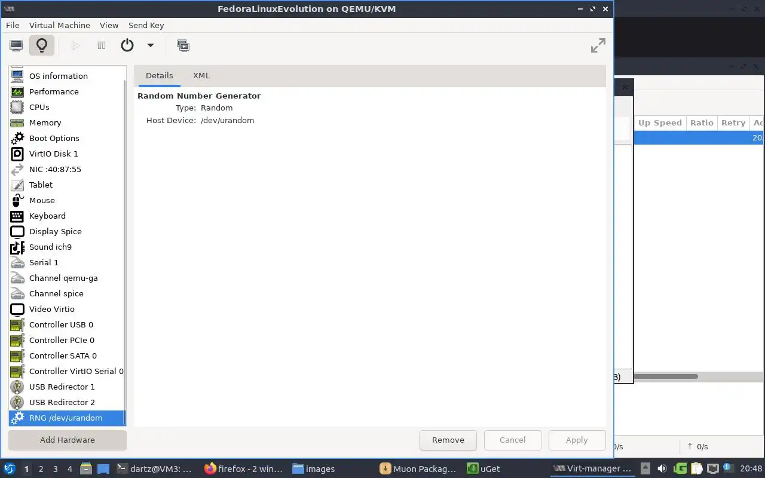Switch to workspace 4

pyautogui.click(x=70, y=469)
